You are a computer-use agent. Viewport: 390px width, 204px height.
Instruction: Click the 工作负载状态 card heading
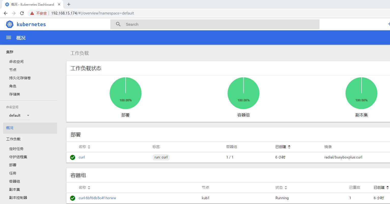pyautogui.click(x=86, y=68)
